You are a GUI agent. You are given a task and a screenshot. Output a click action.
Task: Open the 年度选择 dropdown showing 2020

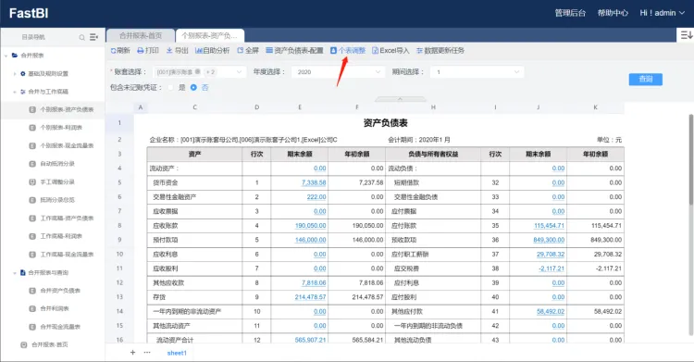[x=337, y=72]
